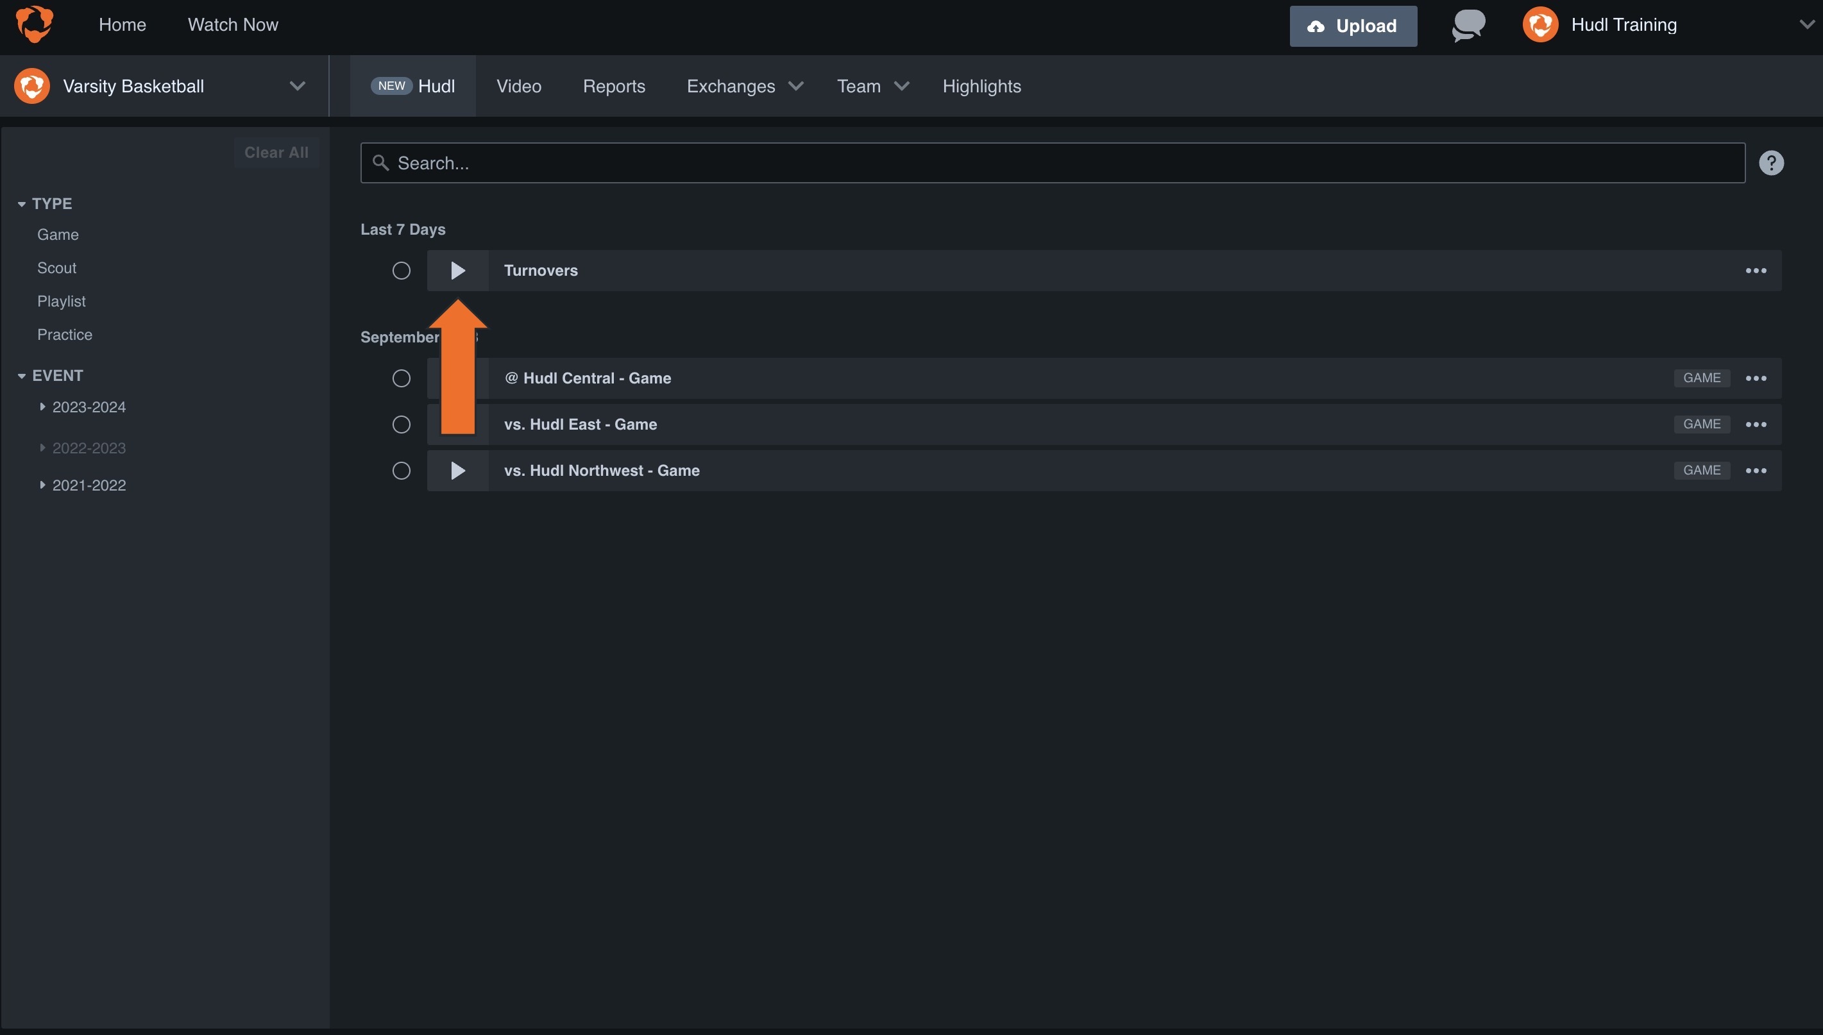Play the vs. Hudl Northwest game video
This screenshot has width=1823, height=1035.
coord(457,470)
